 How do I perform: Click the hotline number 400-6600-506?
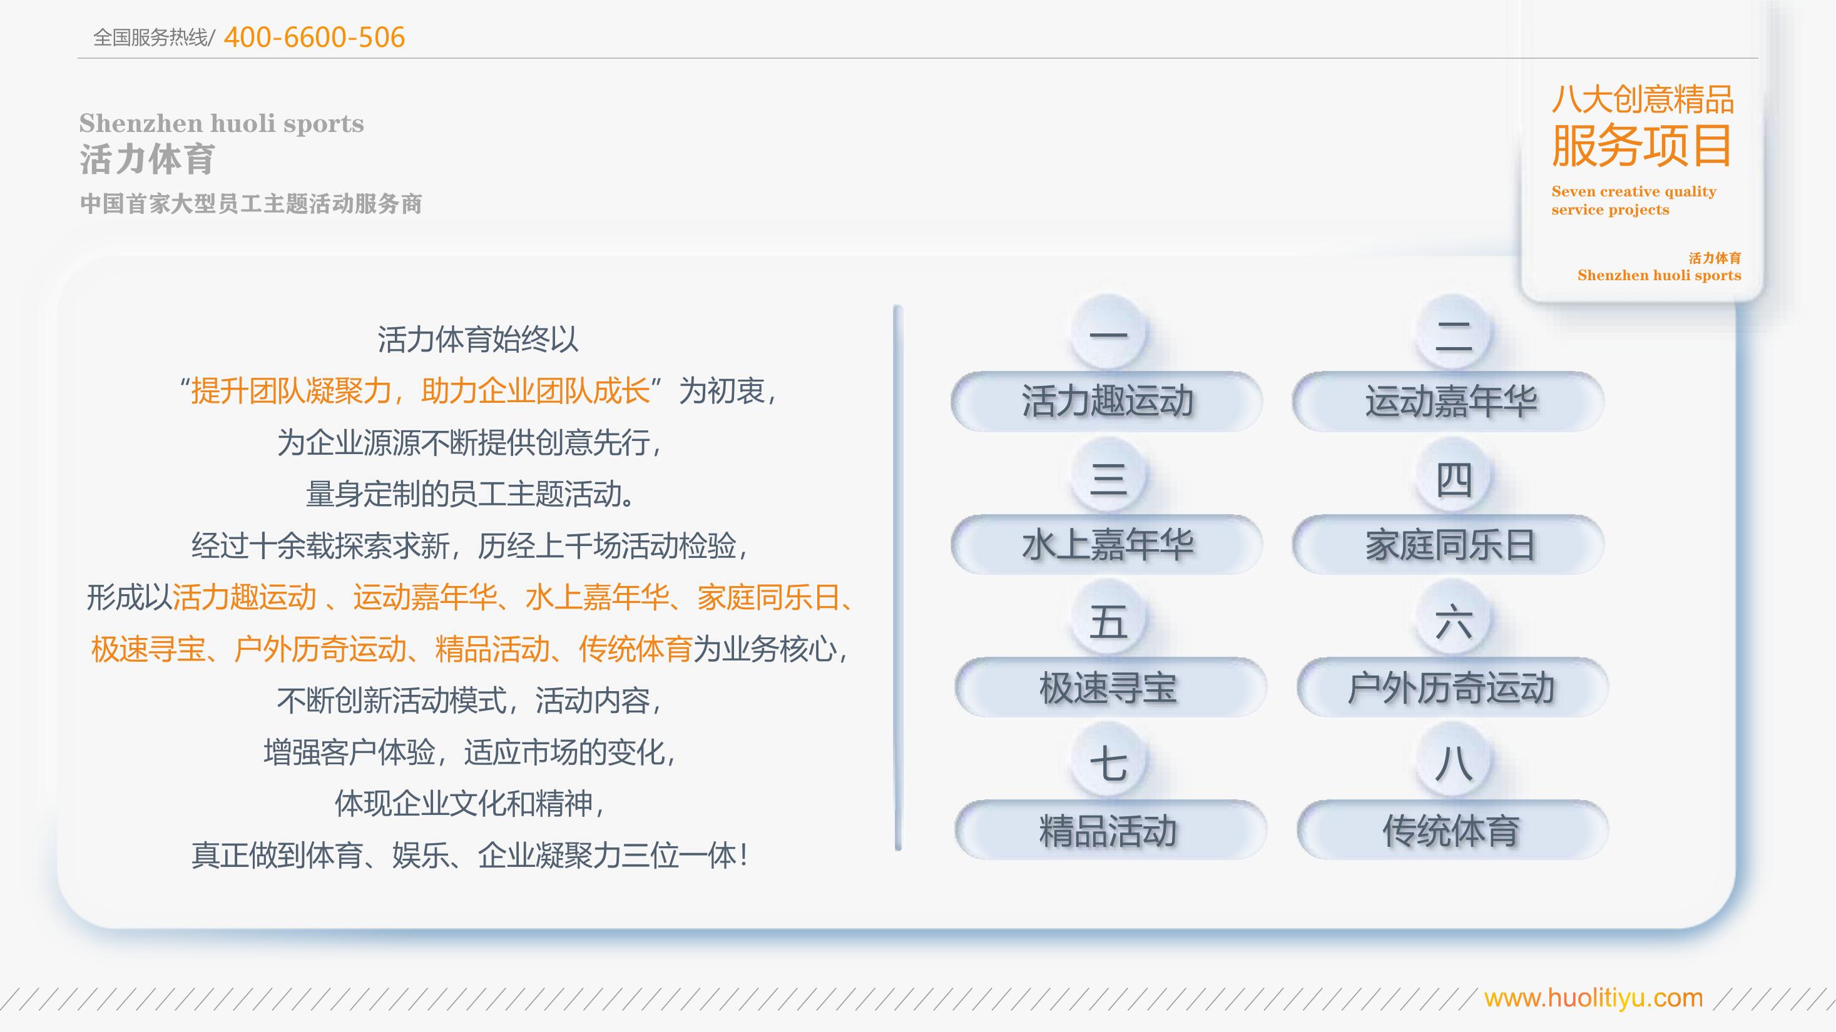314,37
